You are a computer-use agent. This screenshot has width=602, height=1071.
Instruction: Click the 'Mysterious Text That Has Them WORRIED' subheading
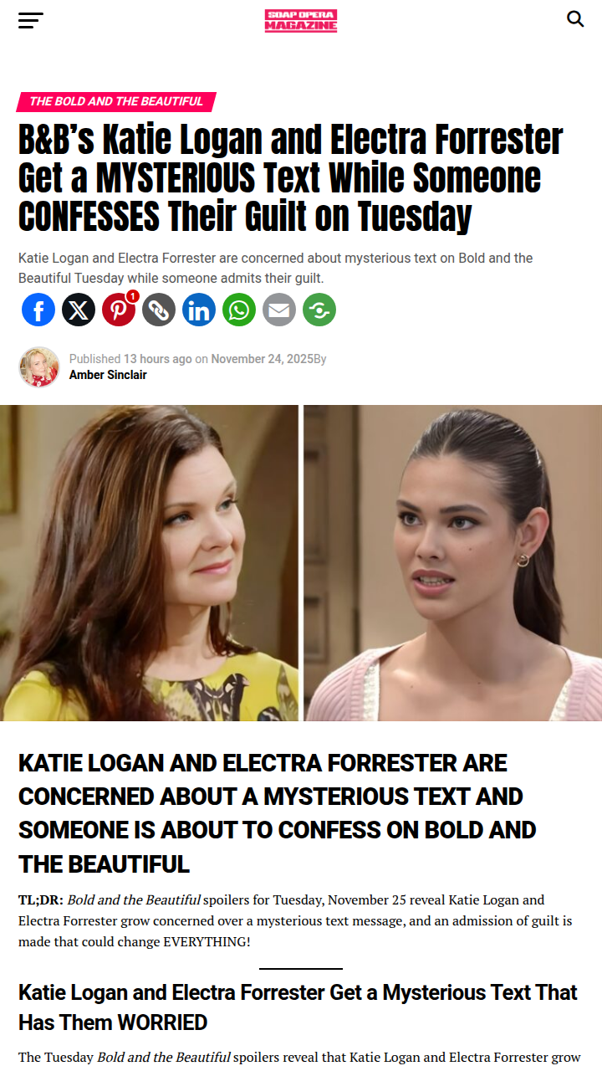tap(298, 1007)
